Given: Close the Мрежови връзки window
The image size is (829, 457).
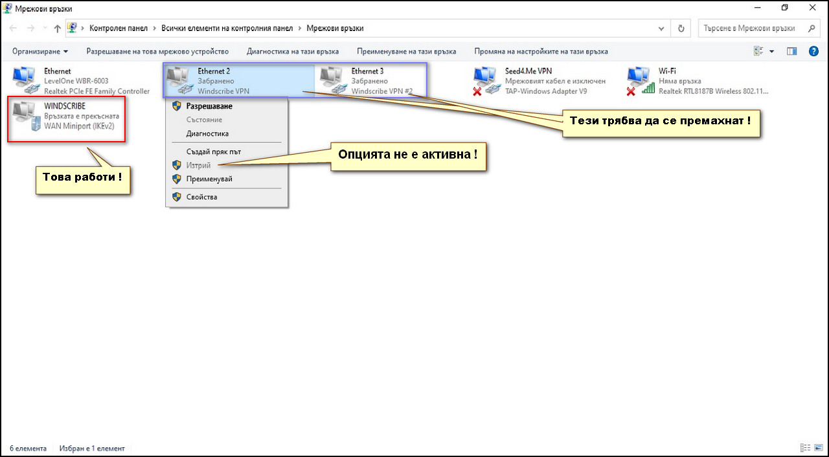Looking at the screenshot, I should (x=813, y=8).
